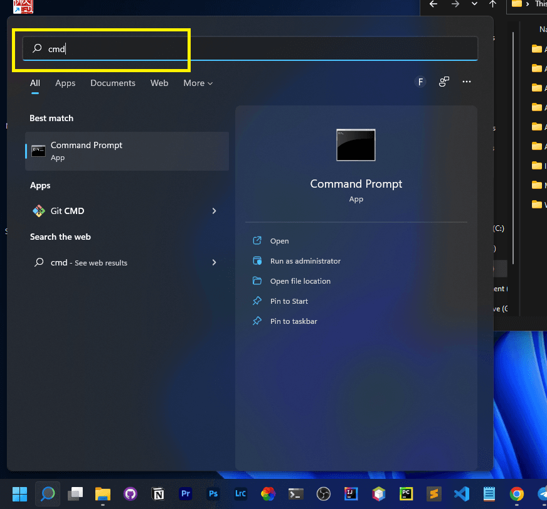Click the File Explorer navigation pane scrollbar

click(x=513, y=148)
